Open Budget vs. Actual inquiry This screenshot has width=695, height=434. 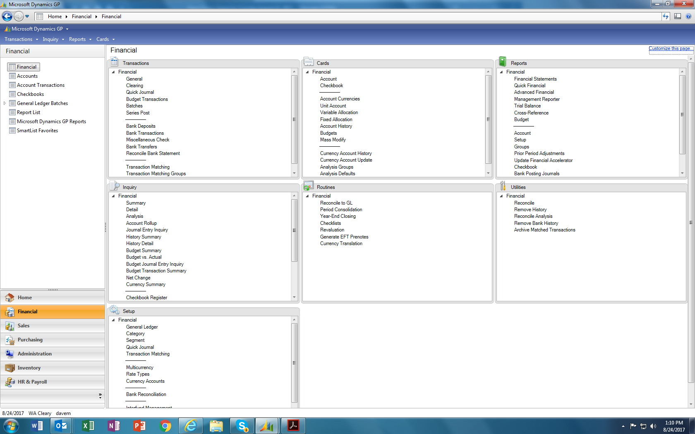tap(144, 257)
